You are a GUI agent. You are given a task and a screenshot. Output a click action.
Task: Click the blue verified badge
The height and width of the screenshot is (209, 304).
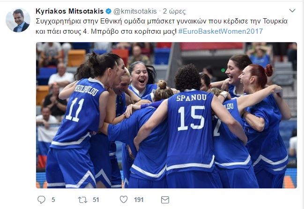[x=108, y=11]
